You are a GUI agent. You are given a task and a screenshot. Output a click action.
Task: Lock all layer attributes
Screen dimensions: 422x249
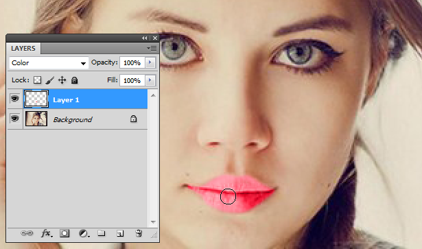click(x=74, y=80)
